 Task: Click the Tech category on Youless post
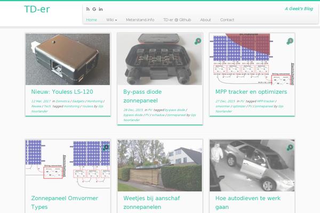[x=47, y=106]
